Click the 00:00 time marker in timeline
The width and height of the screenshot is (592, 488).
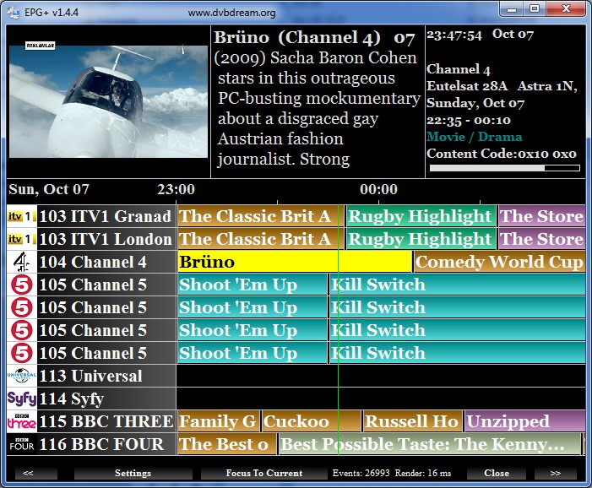coord(378,189)
